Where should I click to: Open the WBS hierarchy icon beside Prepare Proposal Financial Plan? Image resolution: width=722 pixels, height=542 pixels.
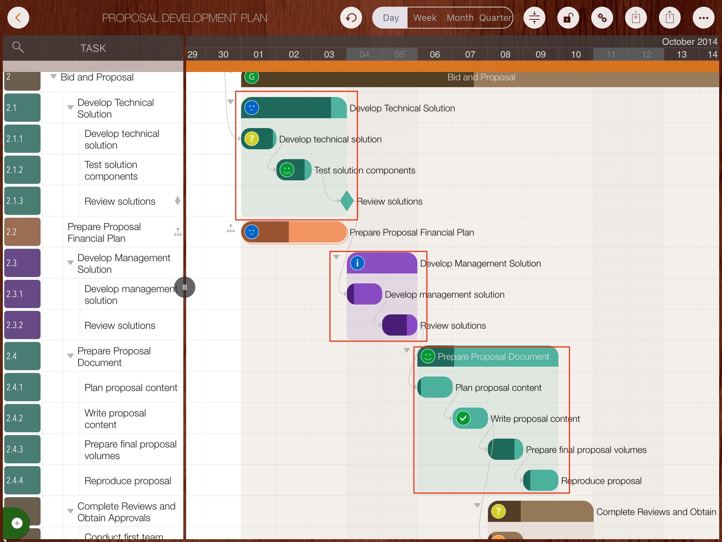(178, 232)
